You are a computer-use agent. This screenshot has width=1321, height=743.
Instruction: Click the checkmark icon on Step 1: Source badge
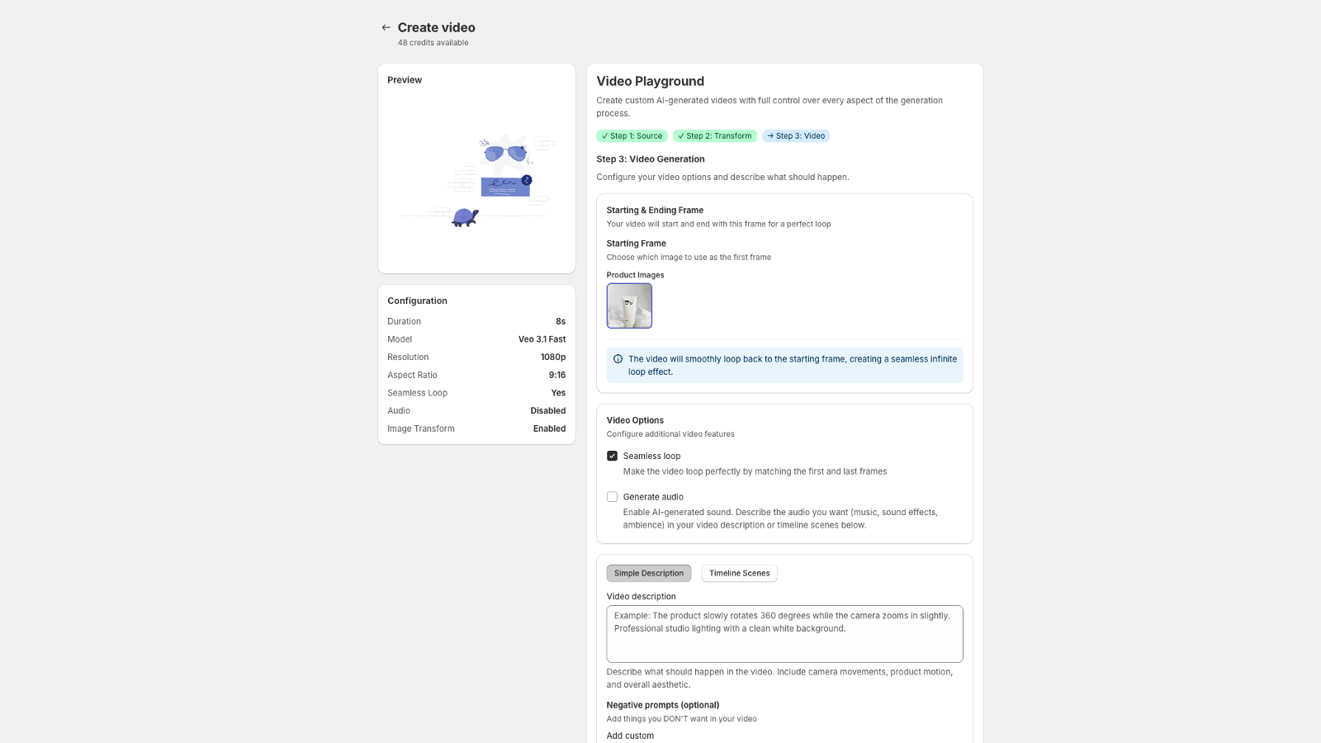pos(604,135)
